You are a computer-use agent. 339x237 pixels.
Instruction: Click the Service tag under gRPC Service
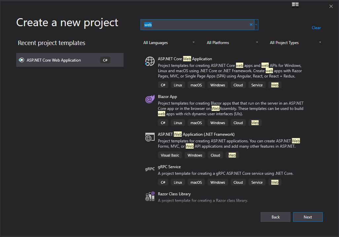click(x=257, y=182)
